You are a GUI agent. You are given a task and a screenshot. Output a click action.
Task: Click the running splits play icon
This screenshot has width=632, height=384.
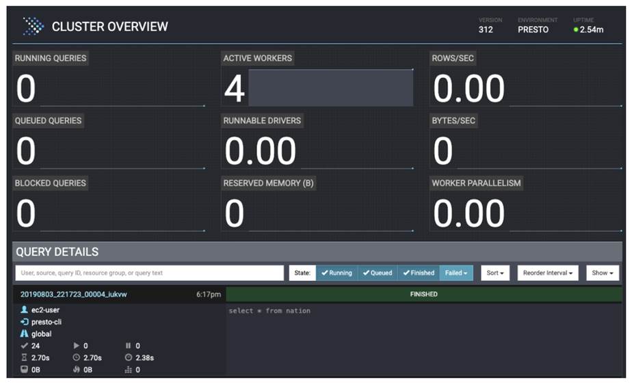click(76, 346)
